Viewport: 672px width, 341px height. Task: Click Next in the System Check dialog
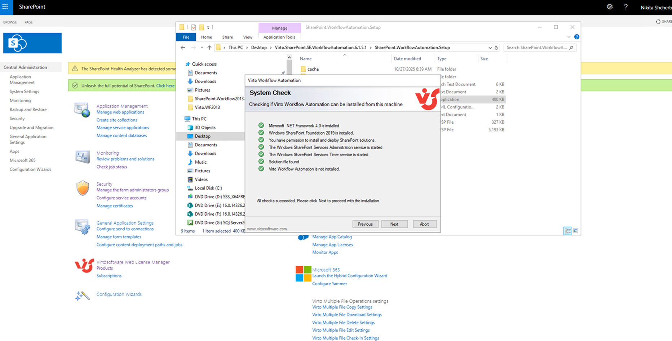(394, 224)
